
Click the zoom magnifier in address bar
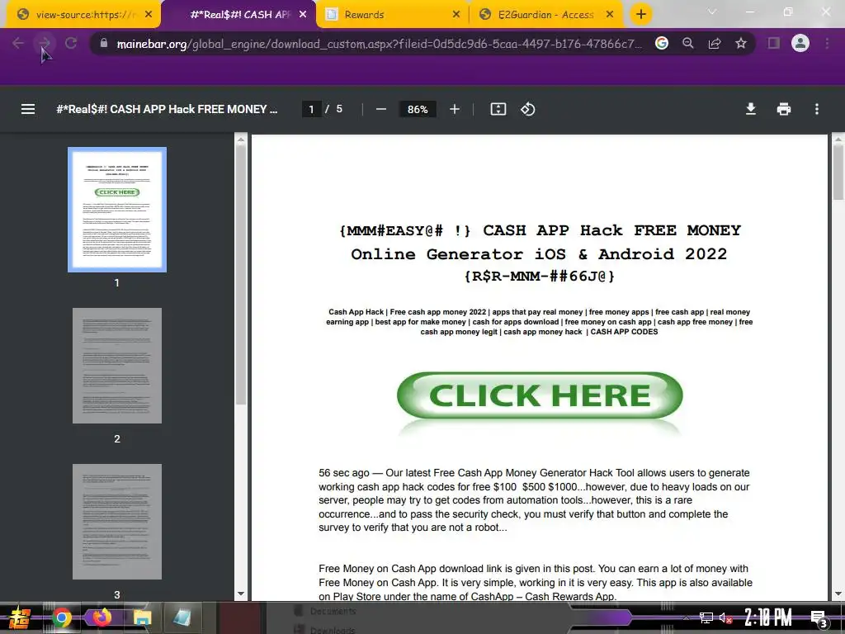coord(688,43)
